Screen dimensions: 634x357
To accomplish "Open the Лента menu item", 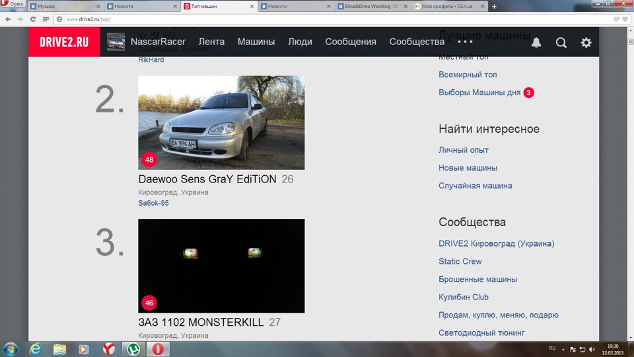I will pyautogui.click(x=211, y=42).
